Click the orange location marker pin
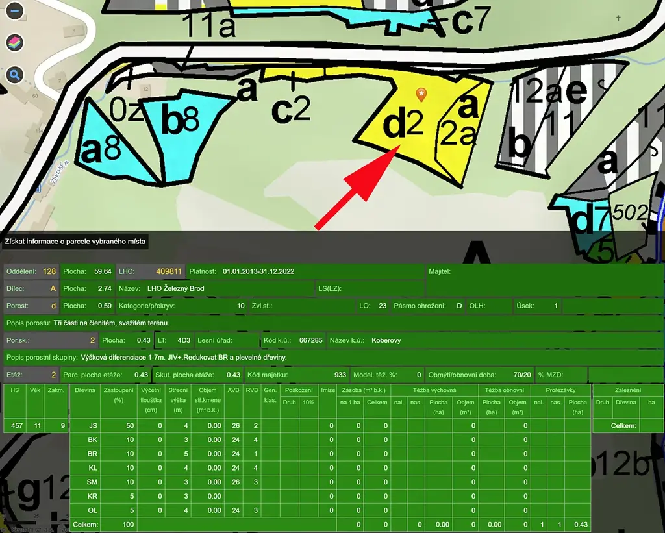 click(x=421, y=95)
